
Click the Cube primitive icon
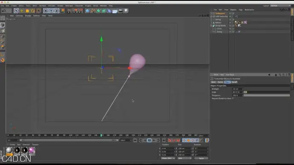click(87, 11)
